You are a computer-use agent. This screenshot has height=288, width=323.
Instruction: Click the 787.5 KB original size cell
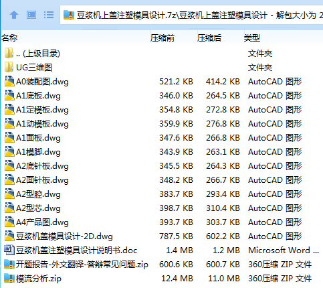point(176,236)
